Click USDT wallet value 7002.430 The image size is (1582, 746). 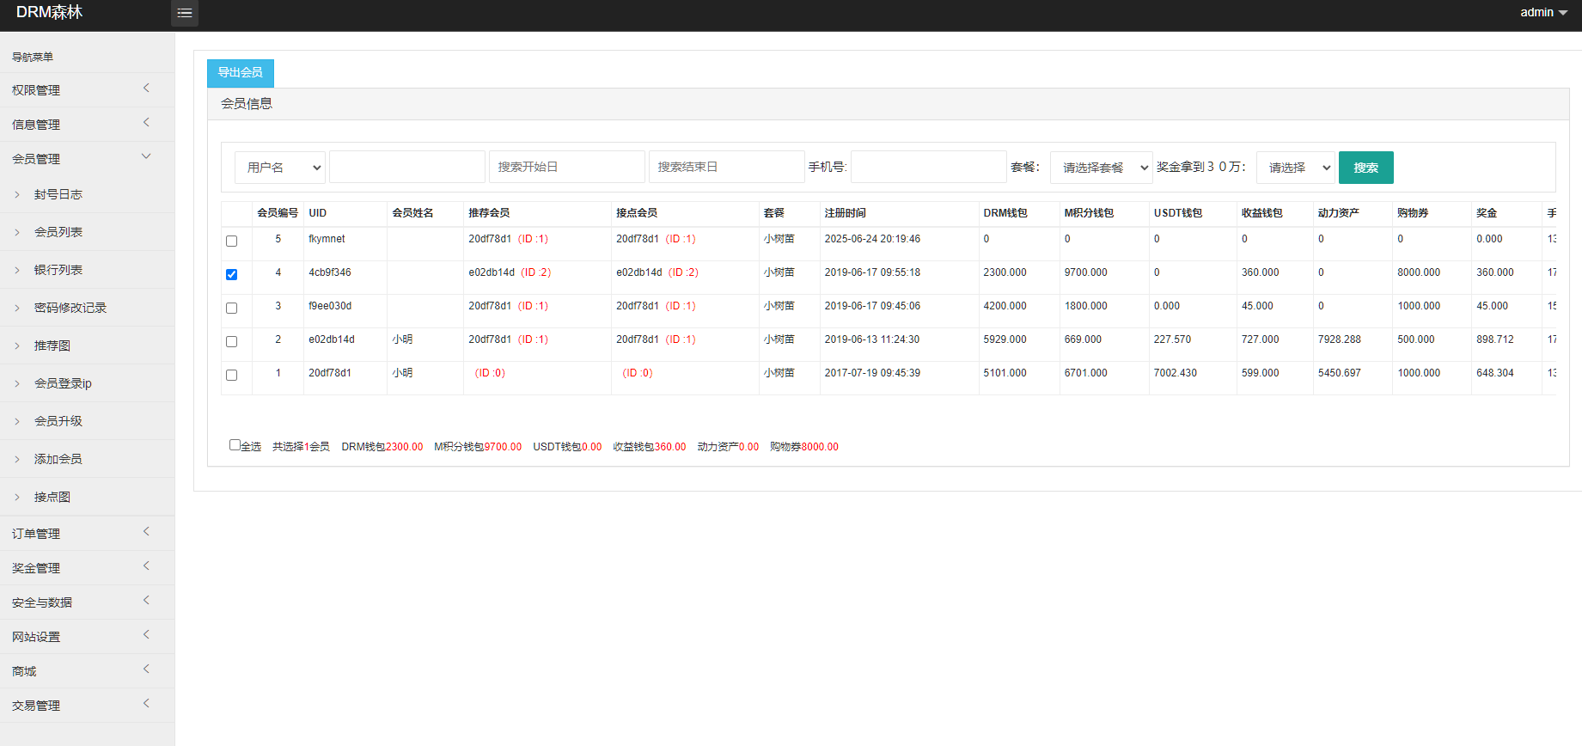pyautogui.click(x=1175, y=373)
